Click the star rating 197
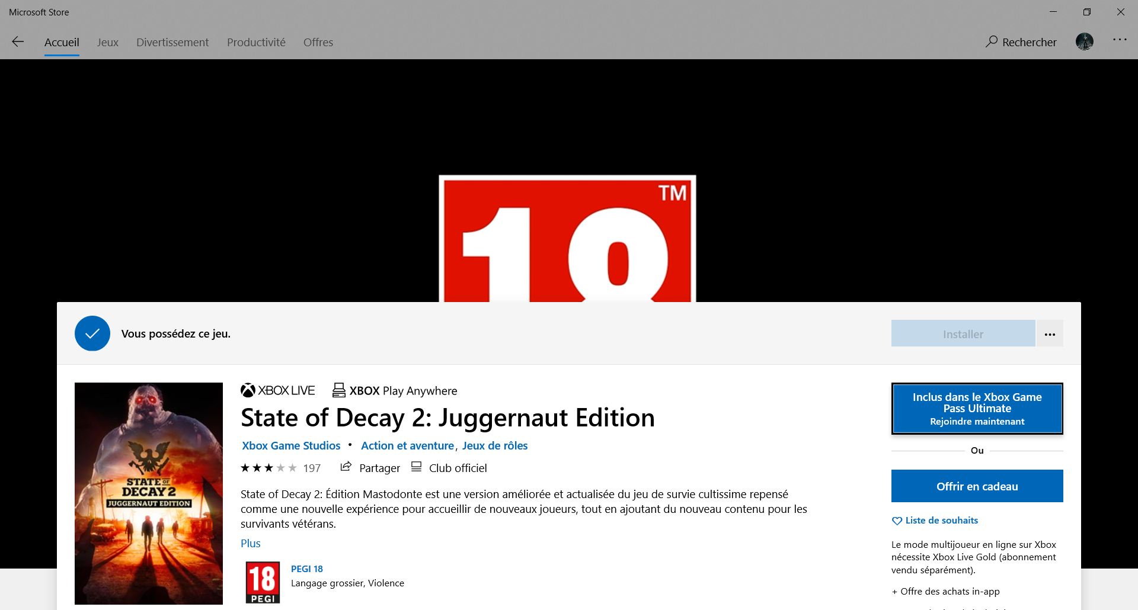 tap(280, 468)
